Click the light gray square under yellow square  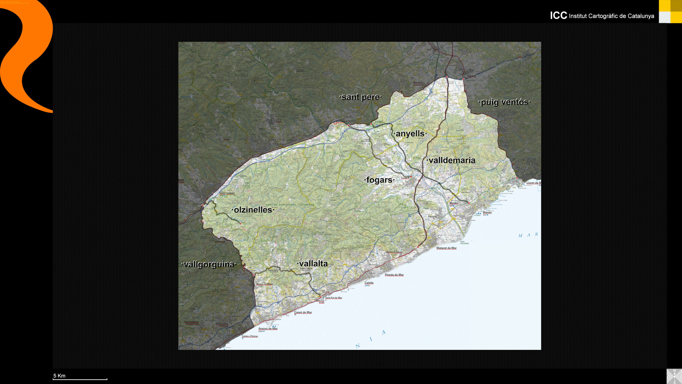coord(665,17)
